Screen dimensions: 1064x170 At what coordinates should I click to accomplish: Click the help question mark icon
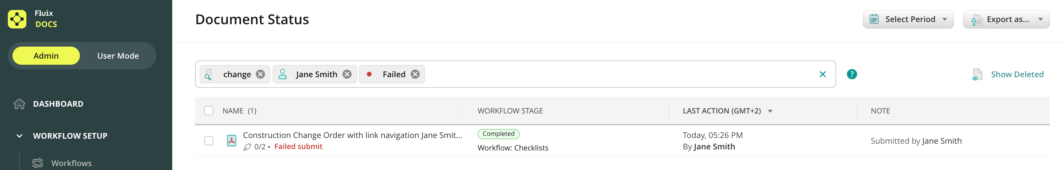point(851,74)
